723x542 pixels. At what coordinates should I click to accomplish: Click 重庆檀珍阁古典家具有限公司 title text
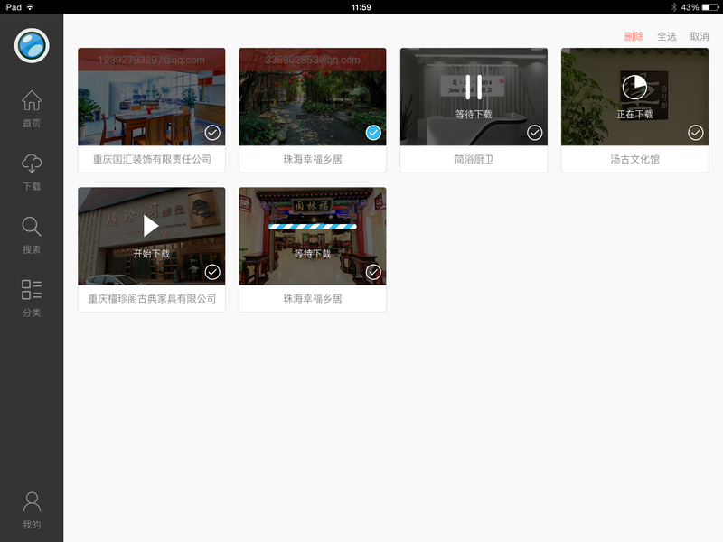[152, 299]
